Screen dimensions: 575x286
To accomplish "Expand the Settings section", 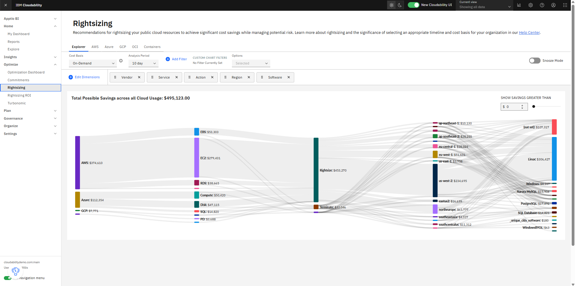I will pos(31,134).
